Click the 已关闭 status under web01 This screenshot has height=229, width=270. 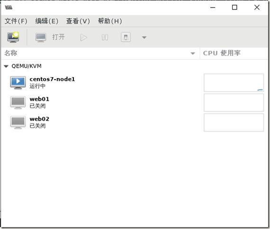pyautogui.click(x=37, y=106)
